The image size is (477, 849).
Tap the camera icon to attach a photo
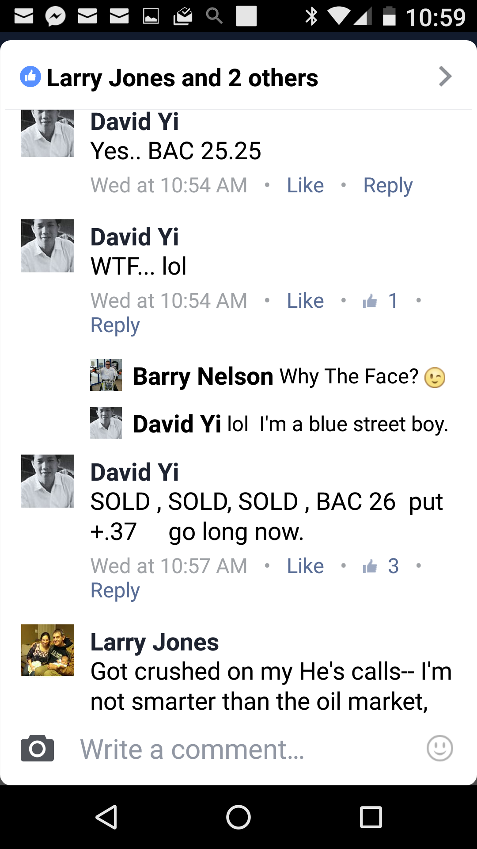click(37, 748)
